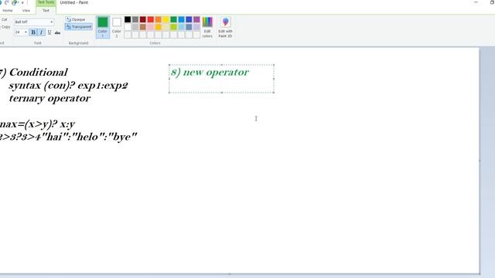The image size is (495, 278).
Task: Pick the lime green color swatch
Action: (x=173, y=27)
